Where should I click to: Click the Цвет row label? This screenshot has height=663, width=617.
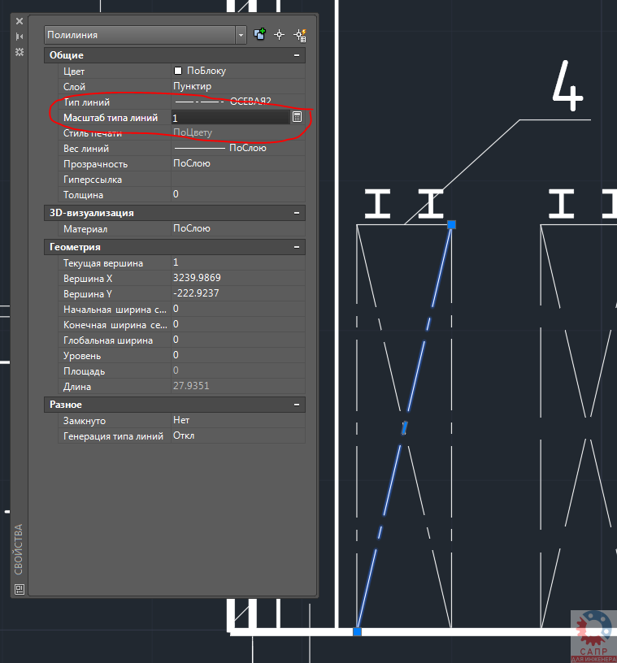74,71
